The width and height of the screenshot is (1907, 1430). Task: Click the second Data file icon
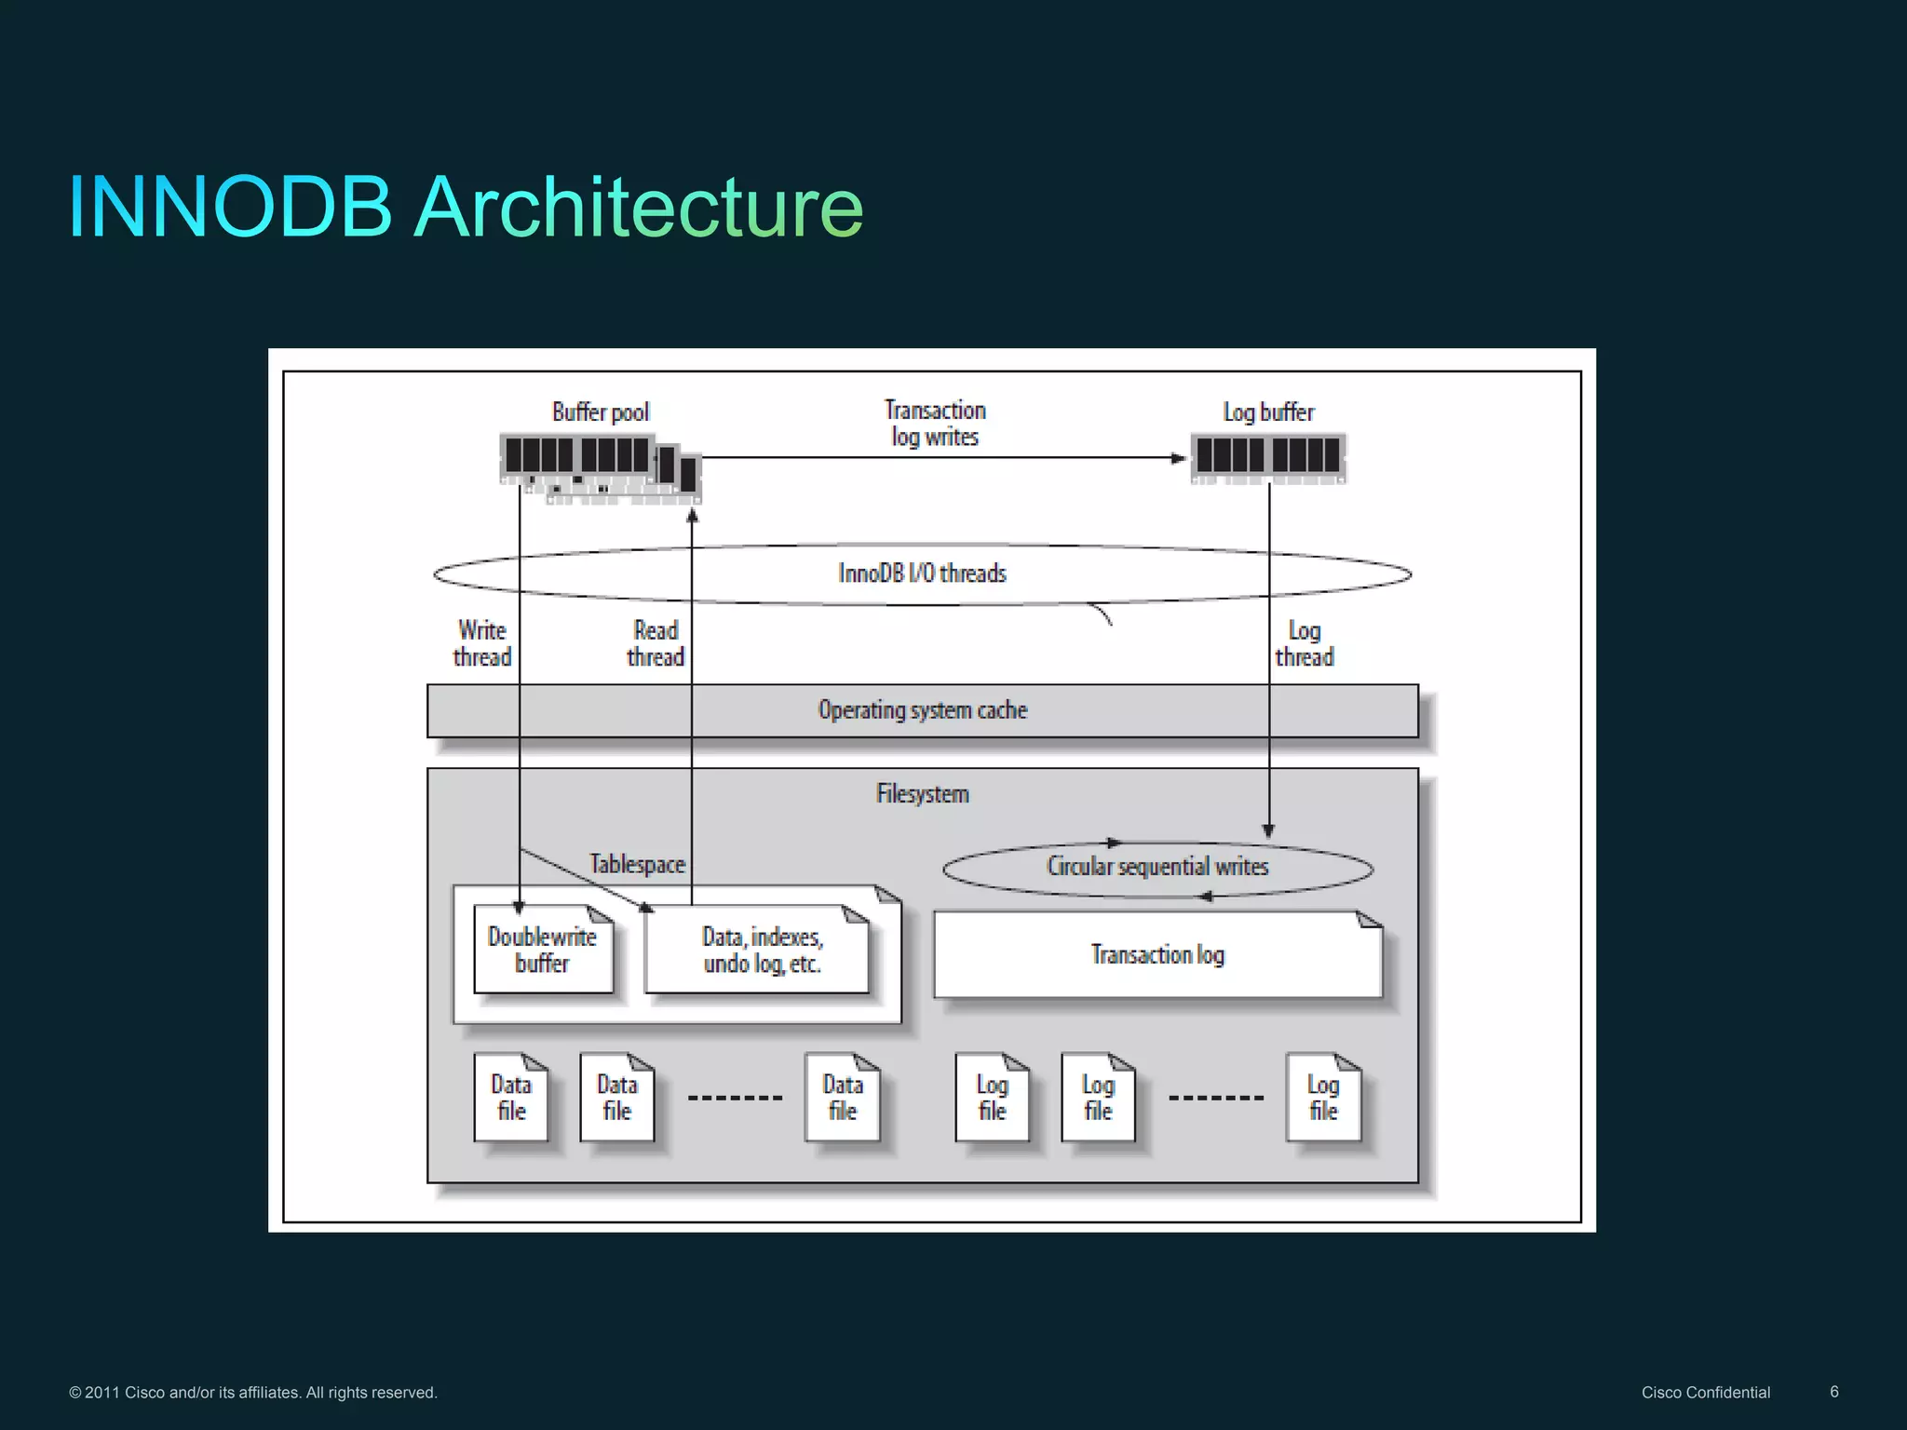(x=616, y=1098)
